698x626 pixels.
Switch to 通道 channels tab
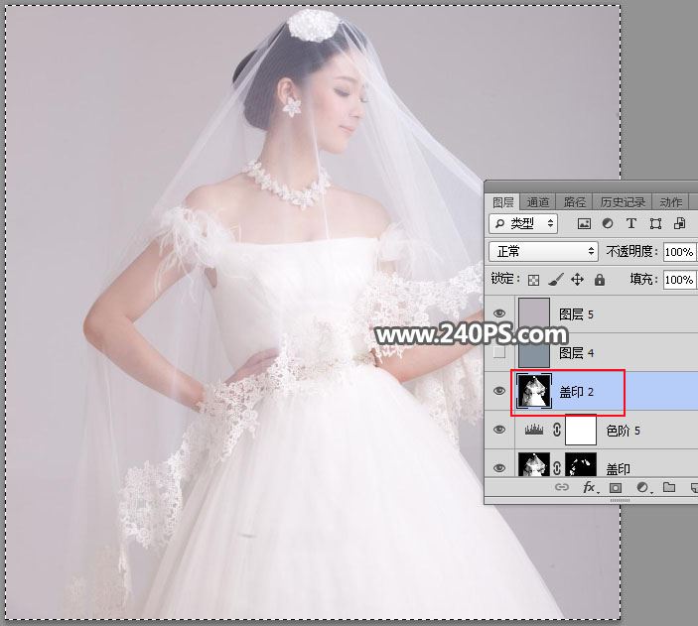[538, 202]
